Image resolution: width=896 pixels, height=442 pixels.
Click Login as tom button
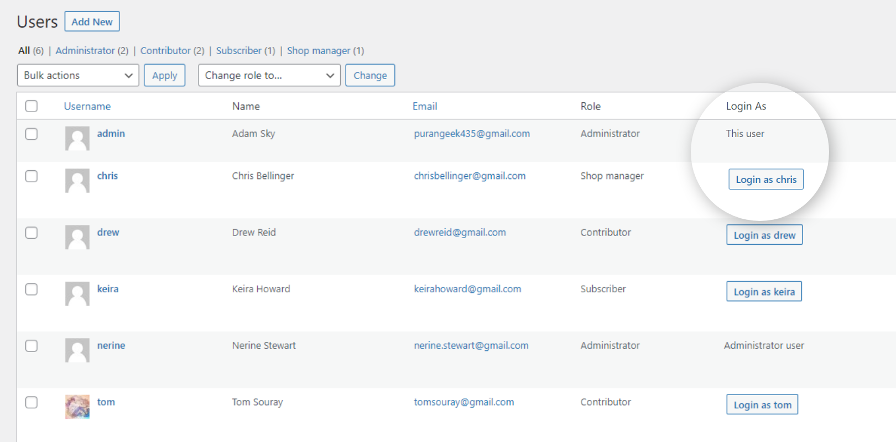(x=762, y=404)
